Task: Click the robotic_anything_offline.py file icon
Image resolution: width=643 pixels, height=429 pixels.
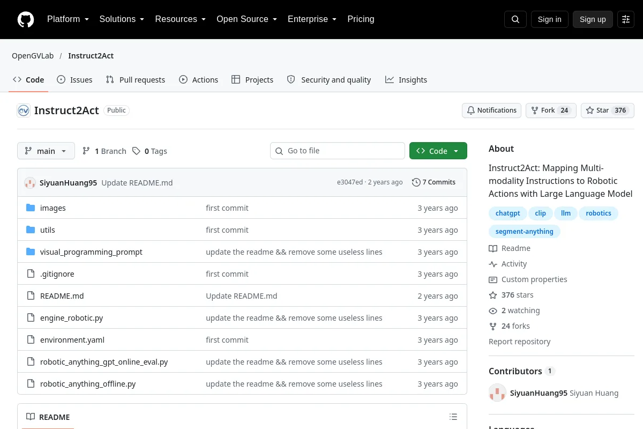Action: click(31, 384)
